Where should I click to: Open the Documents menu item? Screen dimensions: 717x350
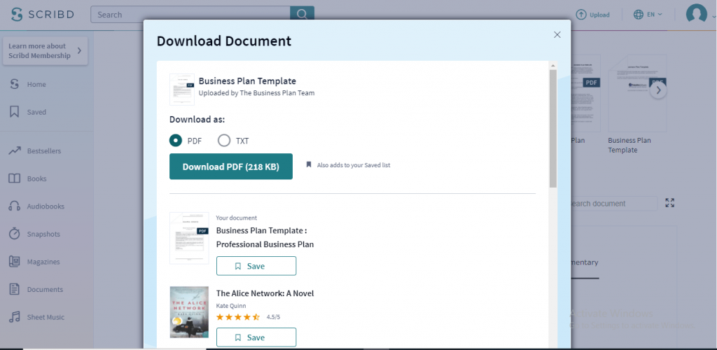tap(45, 289)
